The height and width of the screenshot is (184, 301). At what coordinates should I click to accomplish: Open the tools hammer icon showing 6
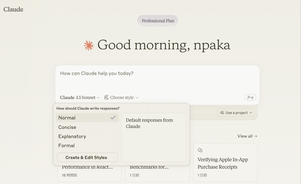[x=250, y=98]
